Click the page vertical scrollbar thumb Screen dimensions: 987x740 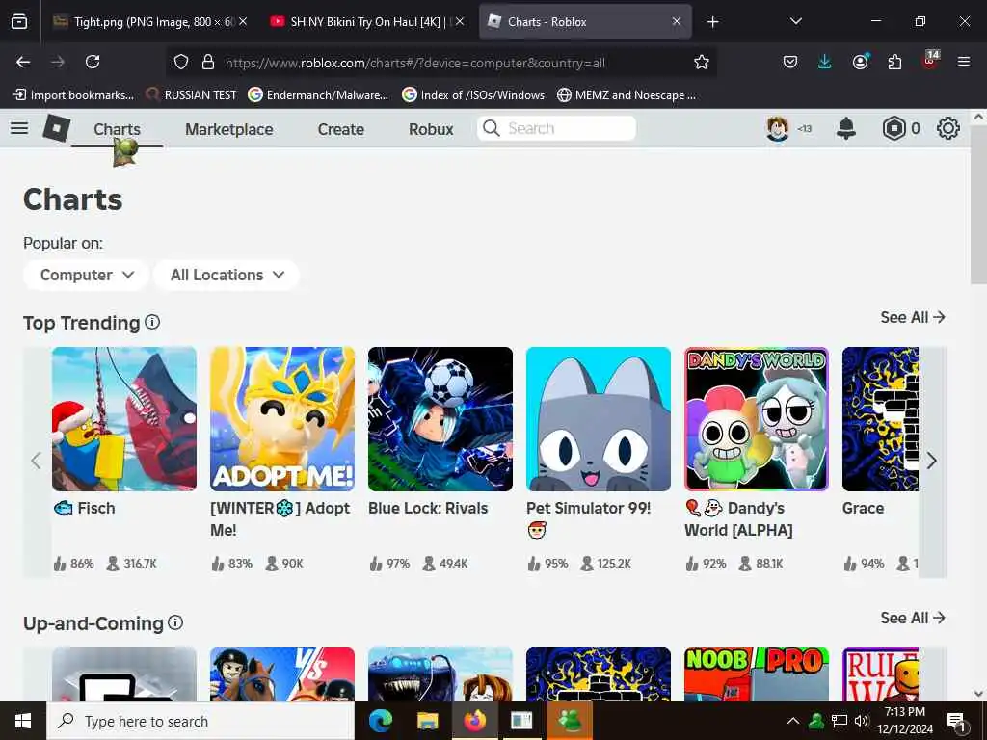[978, 204]
